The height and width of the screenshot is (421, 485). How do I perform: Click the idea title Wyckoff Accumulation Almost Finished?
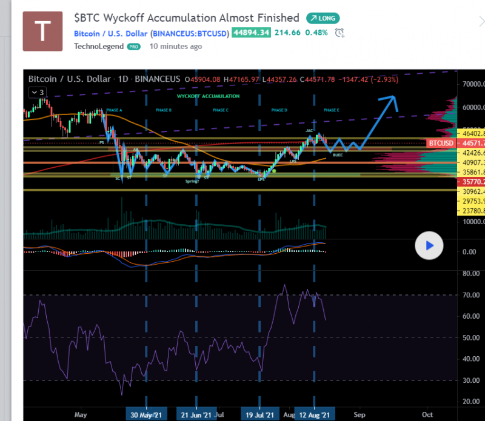(x=187, y=18)
